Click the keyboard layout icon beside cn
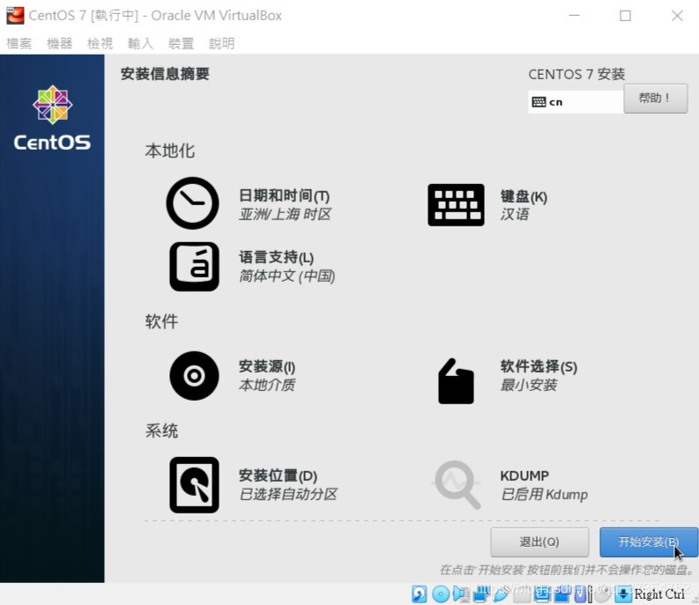 pos(539,102)
